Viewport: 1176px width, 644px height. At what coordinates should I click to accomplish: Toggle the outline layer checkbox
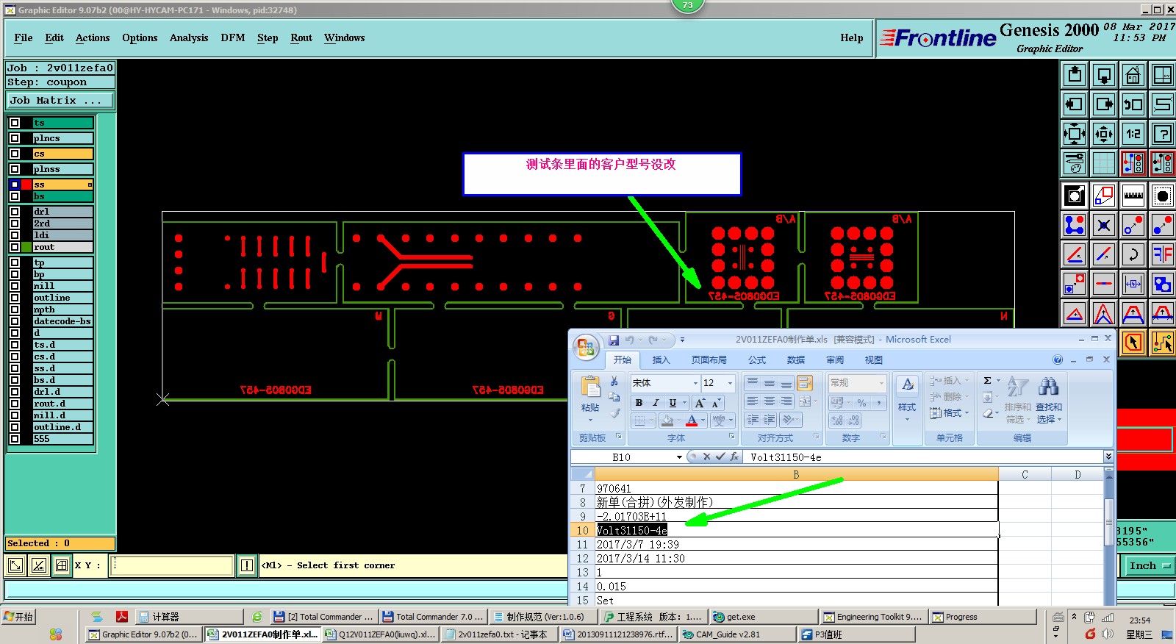pyautogui.click(x=15, y=298)
